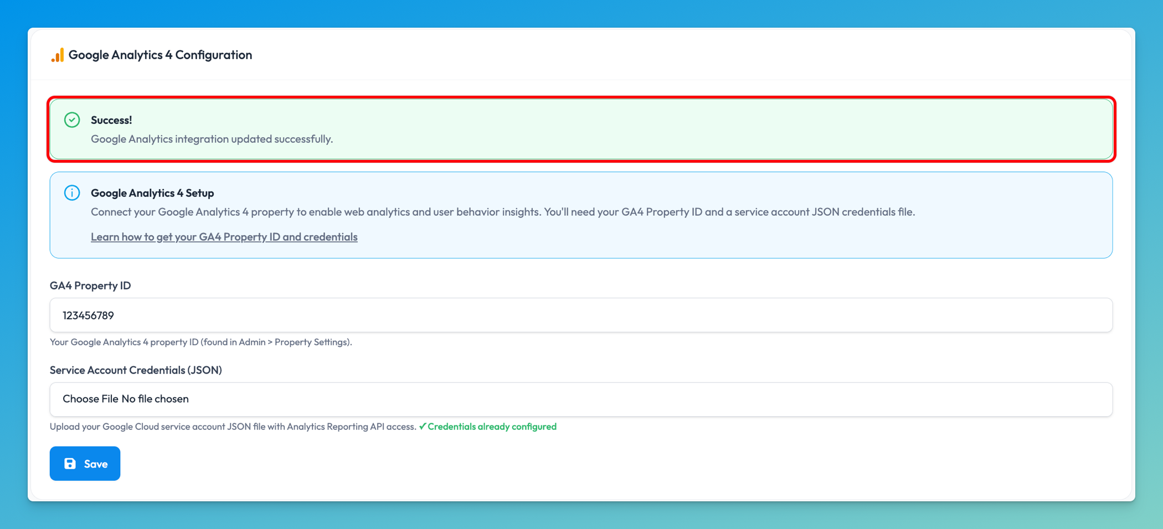Click the Google Analytics bar chart logo

coord(58,55)
